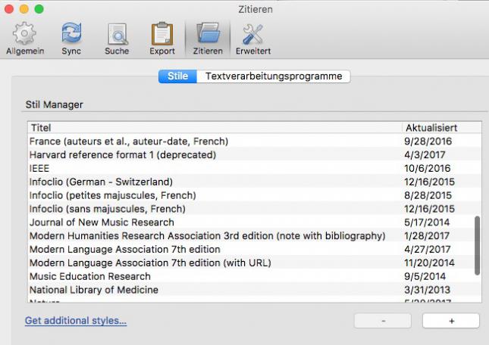The width and height of the screenshot is (489, 345).
Task: Select National Library of Medicine style
Action: tap(94, 290)
